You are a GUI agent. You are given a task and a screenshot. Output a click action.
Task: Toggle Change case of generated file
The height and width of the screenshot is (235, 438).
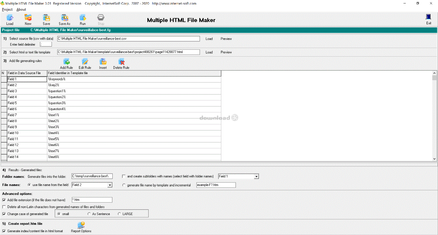[4, 214]
